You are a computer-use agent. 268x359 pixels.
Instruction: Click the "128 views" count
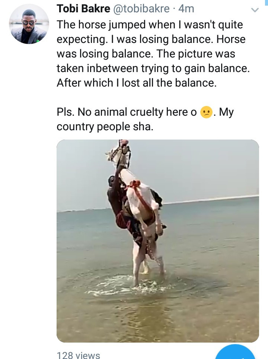point(78,355)
